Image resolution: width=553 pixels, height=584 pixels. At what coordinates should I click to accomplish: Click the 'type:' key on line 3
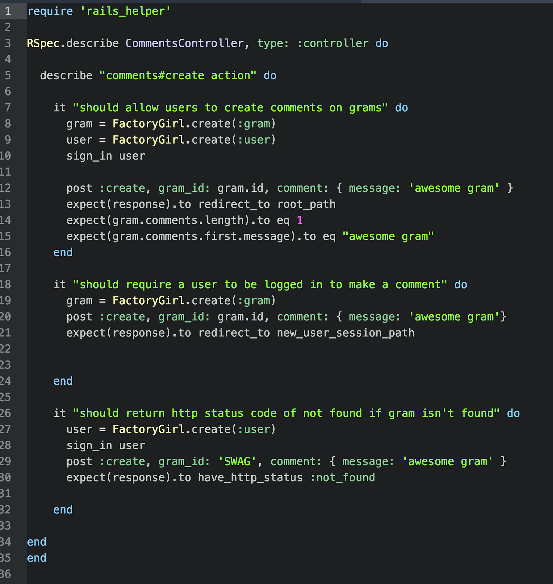point(273,44)
